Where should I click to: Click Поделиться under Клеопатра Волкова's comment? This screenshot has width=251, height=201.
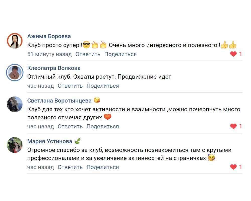click(103, 86)
